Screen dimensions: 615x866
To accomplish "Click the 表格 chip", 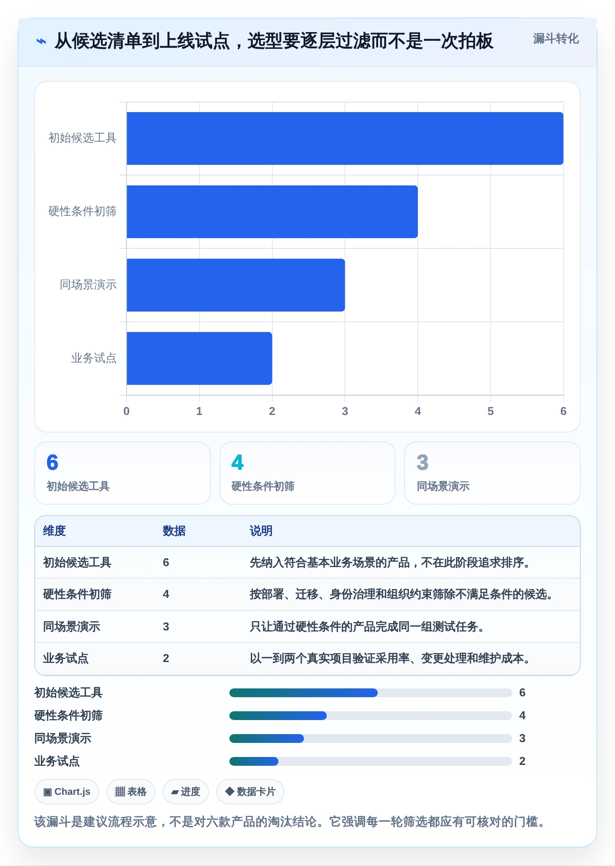I will (x=130, y=792).
